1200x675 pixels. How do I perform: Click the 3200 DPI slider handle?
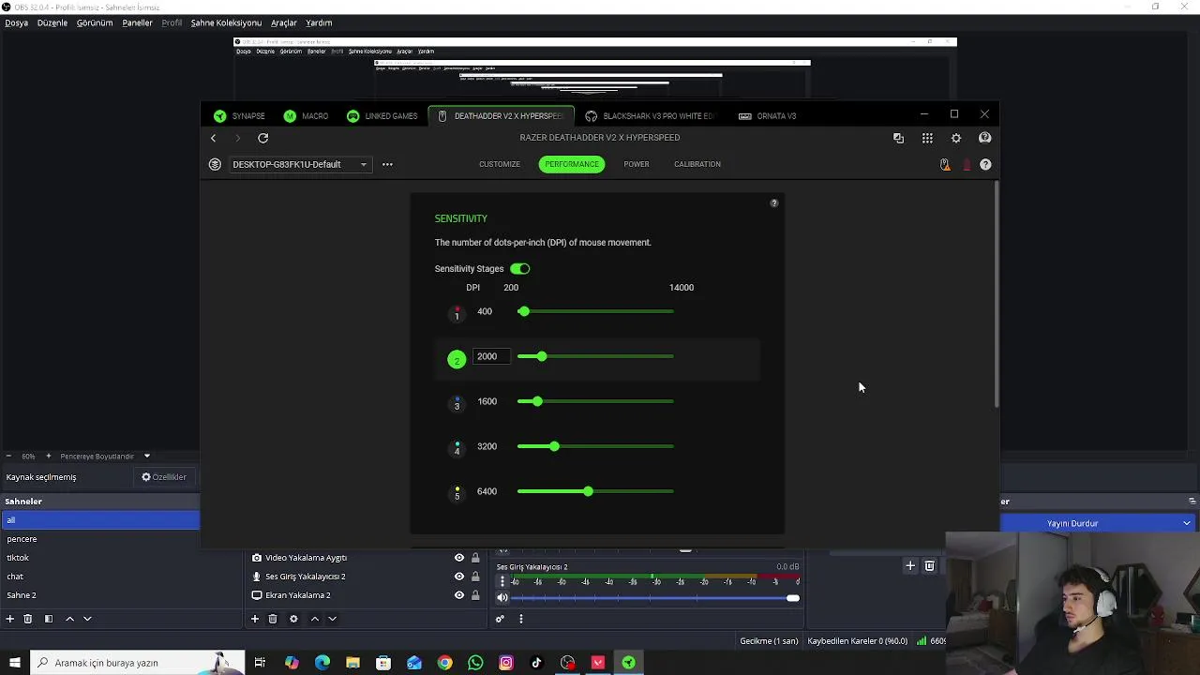(554, 446)
